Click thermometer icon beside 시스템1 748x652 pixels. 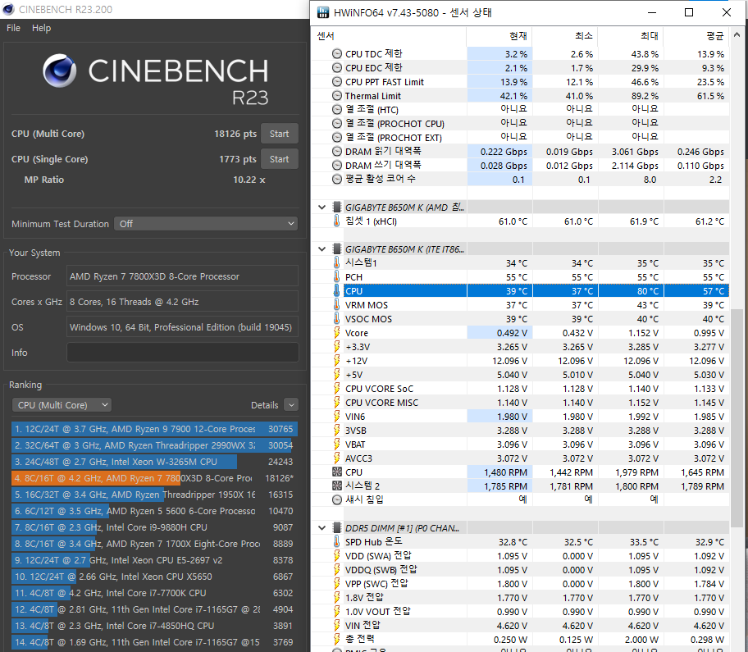pos(337,262)
